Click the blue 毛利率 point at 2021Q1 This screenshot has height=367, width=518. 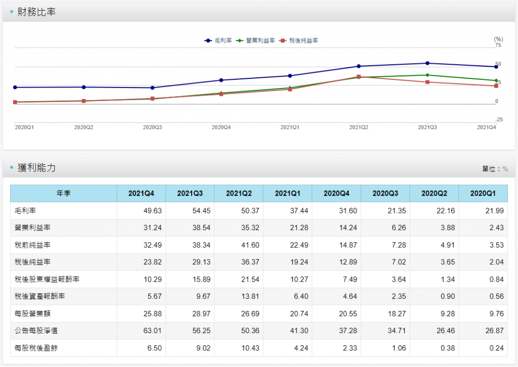pyautogui.click(x=290, y=76)
